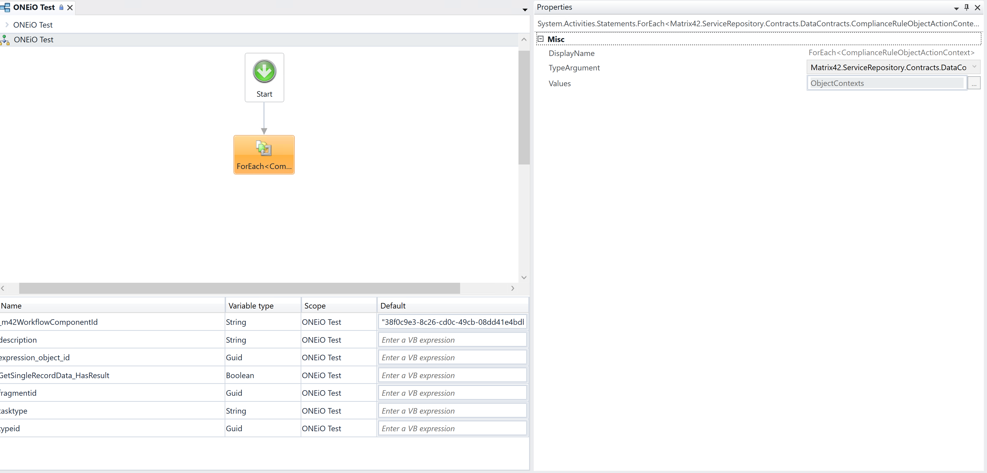Click Guid type cell of expression_object_id
This screenshot has height=473, width=987.
coord(263,357)
